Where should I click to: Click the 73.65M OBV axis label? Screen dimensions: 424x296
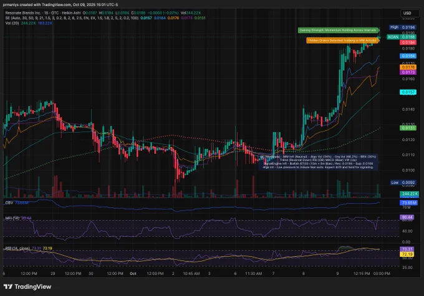point(408,203)
